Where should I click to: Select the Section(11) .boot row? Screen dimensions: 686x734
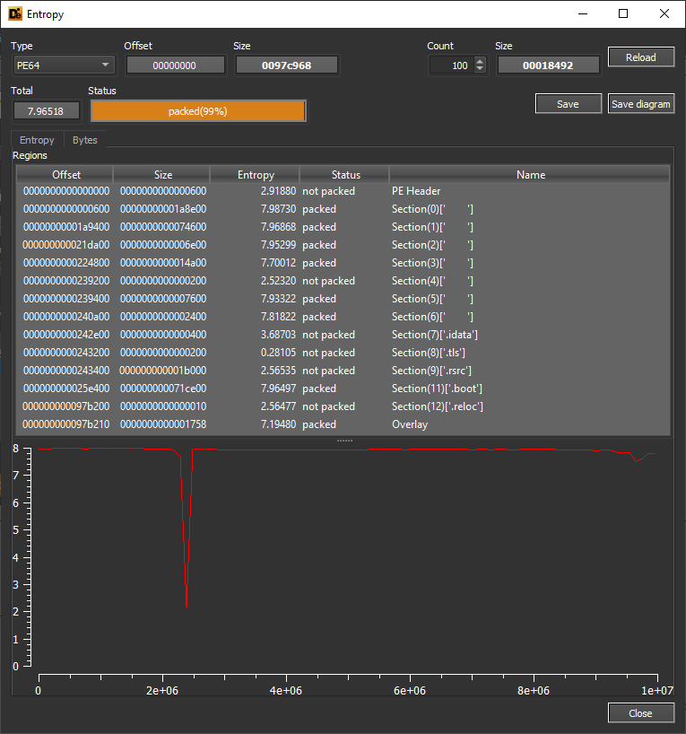341,389
